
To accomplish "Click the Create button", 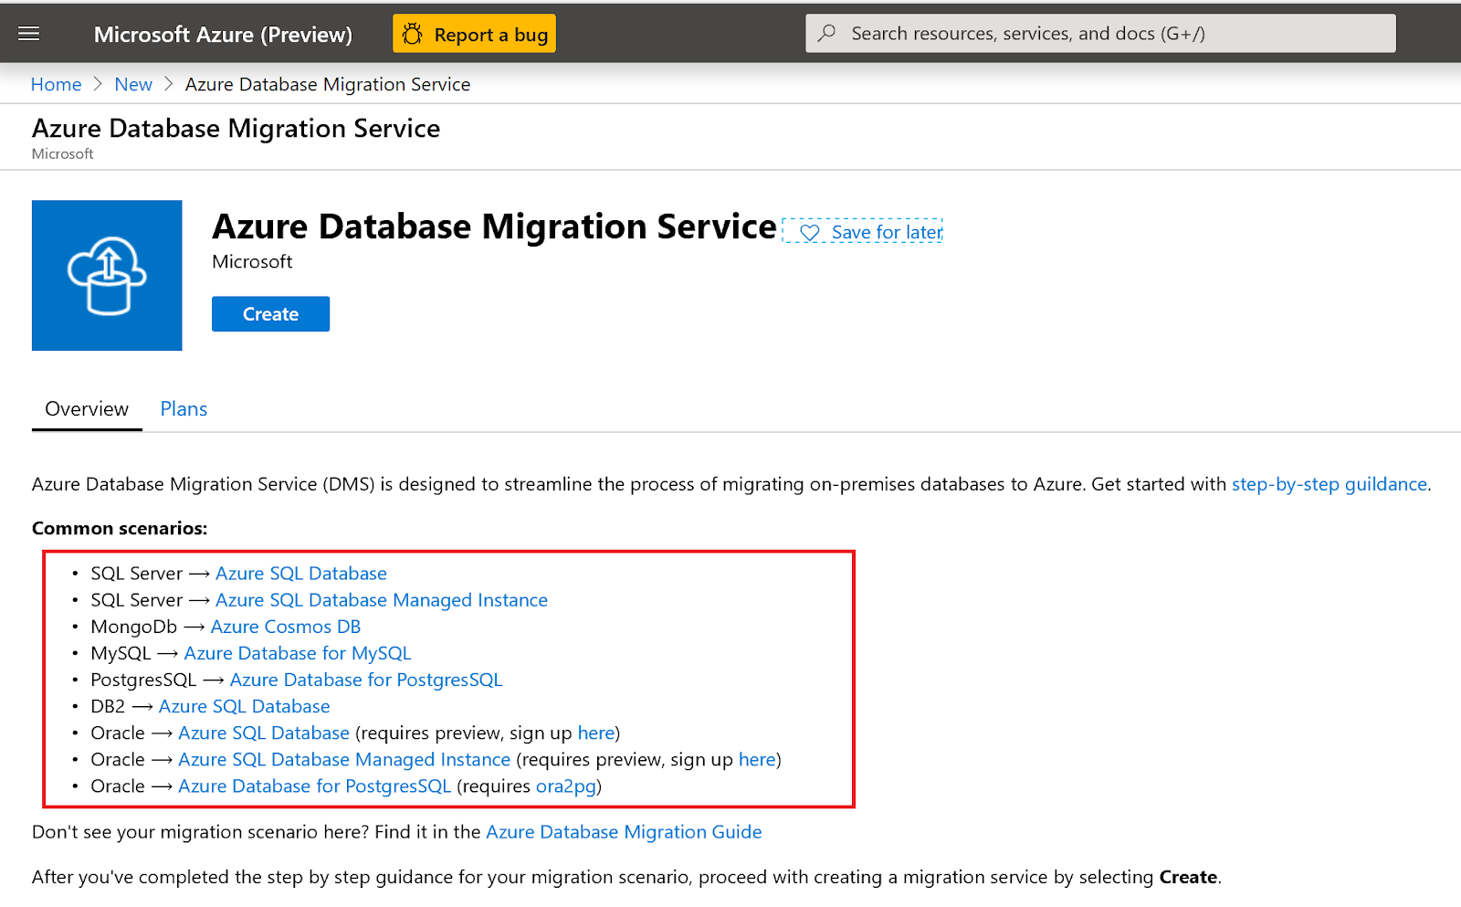I will click(x=270, y=313).
